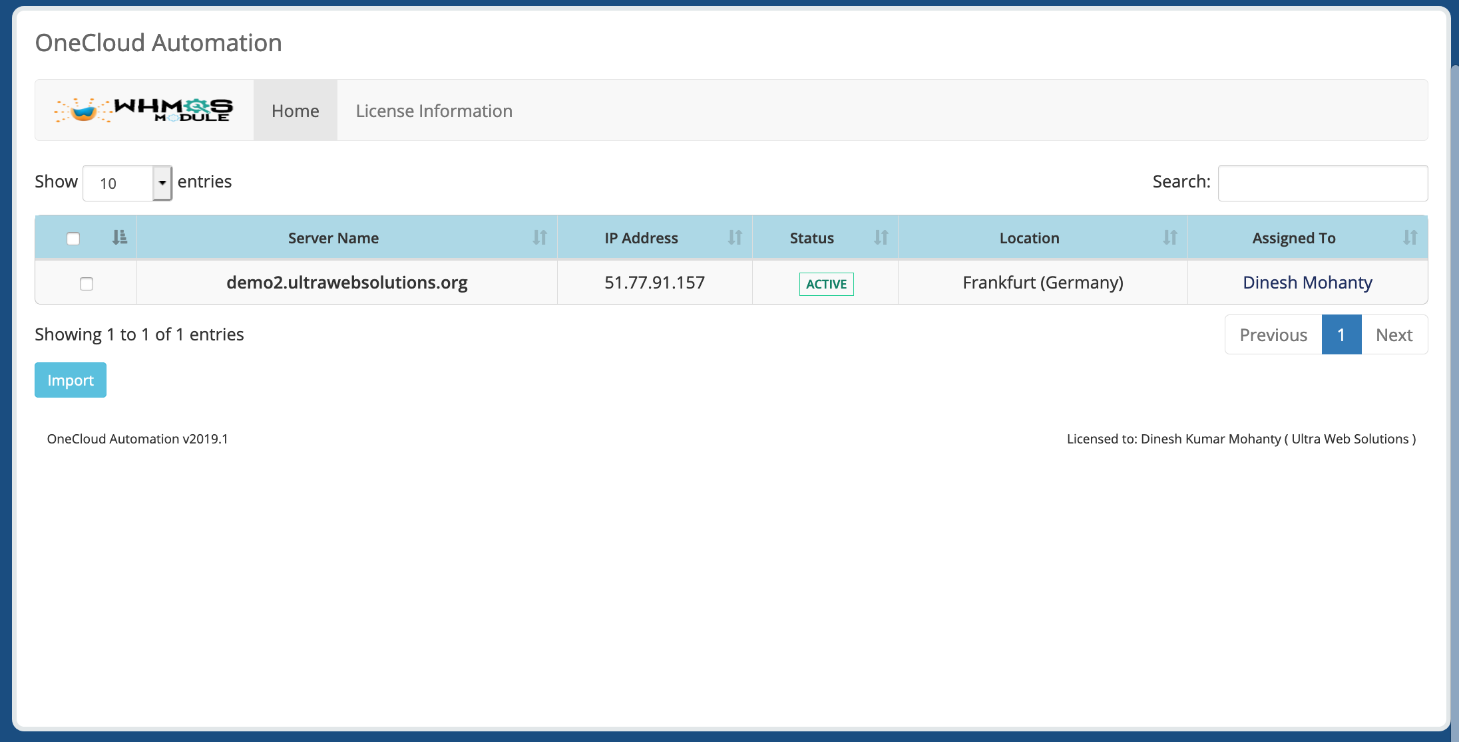Click the ACTIVE status badge
Viewport: 1459px width, 742px height.
coord(826,284)
